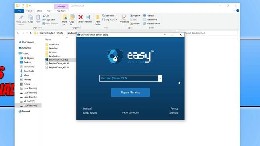Open Desktop in navigation pane
Image resolution: width=260 pixels, height=146 pixels.
[x=26, y=62]
